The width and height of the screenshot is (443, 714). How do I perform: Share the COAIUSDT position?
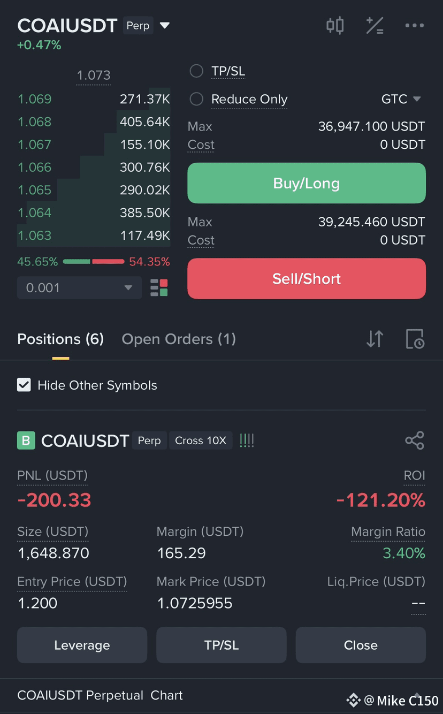pyautogui.click(x=415, y=440)
